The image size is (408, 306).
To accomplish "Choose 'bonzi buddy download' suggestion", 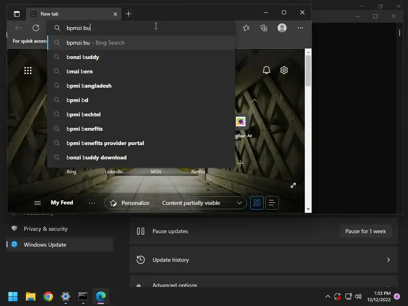I will 141,157.
